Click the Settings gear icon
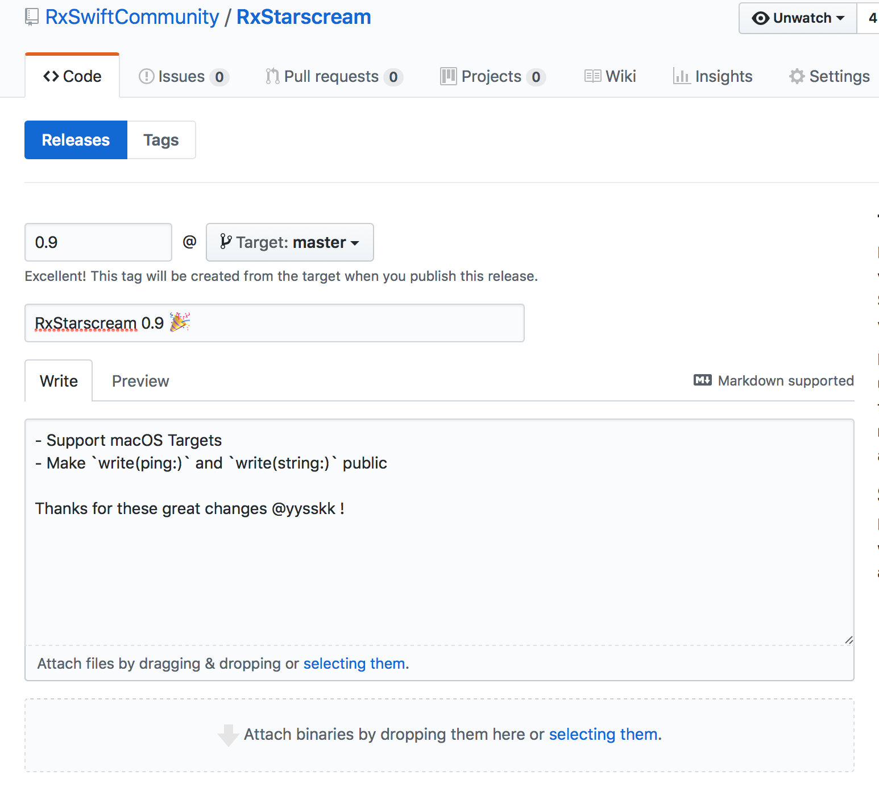This screenshot has width=879, height=787. (x=797, y=76)
